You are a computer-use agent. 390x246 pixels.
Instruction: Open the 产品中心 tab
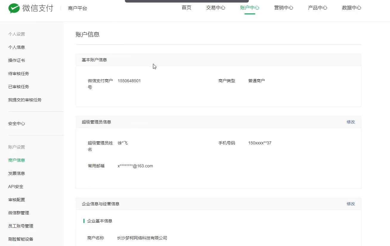[318, 8]
